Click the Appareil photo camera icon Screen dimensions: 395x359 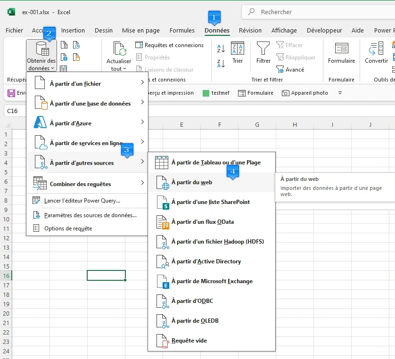[x=285, y=93]
